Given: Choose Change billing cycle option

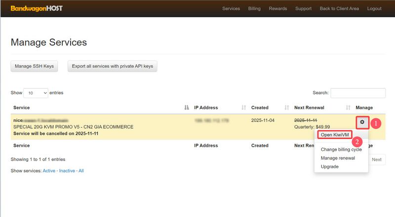Looking at the screenshot, I should tap(341, 149).
